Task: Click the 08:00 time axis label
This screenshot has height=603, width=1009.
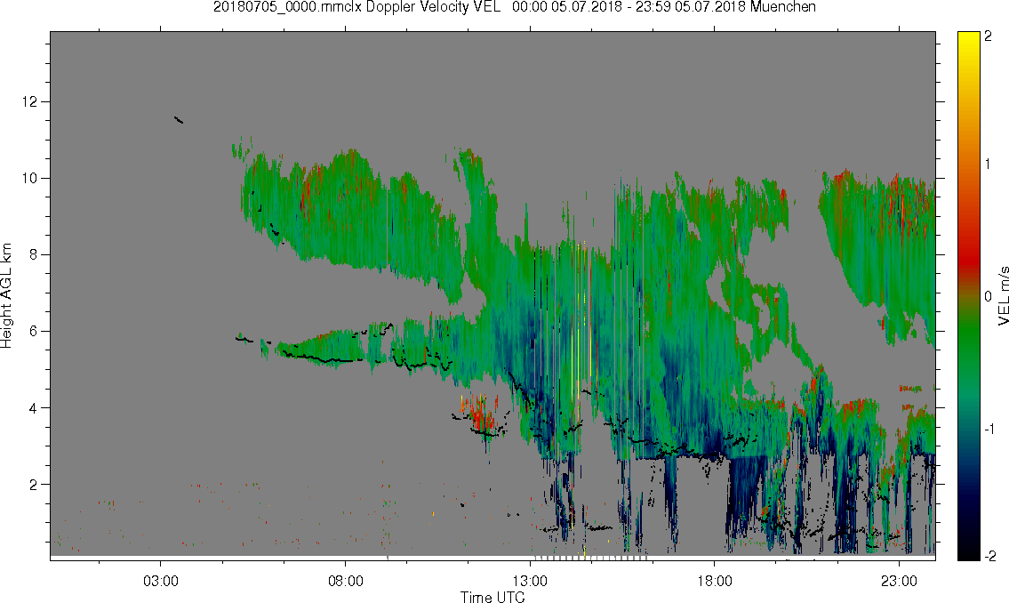Action: coord(346,581)
